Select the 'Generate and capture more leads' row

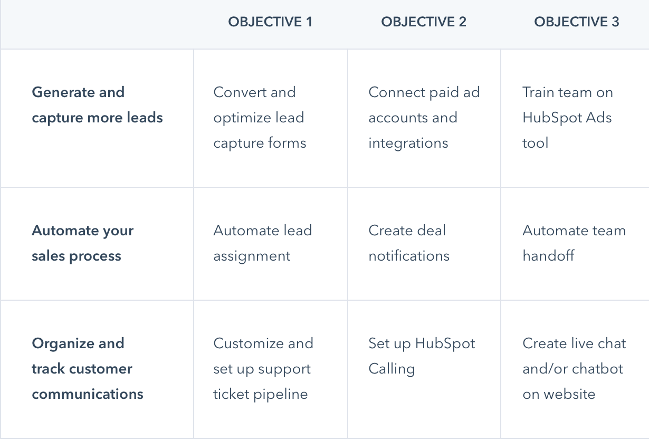[x=97, y=104]
